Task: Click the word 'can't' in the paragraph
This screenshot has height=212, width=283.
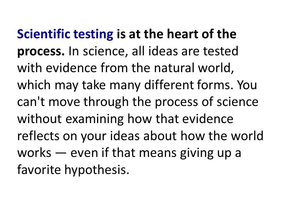Action: [x=31, y=102]
